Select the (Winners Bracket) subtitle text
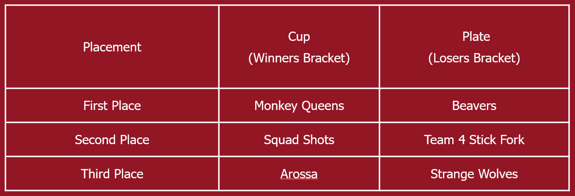Image resolution: width=575 pixels, height=196 pixels. tap(299, 58)
